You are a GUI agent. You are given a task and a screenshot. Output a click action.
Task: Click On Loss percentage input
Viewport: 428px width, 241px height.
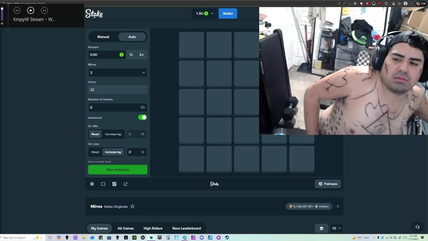pyautogui.click(x=136, y=152)
